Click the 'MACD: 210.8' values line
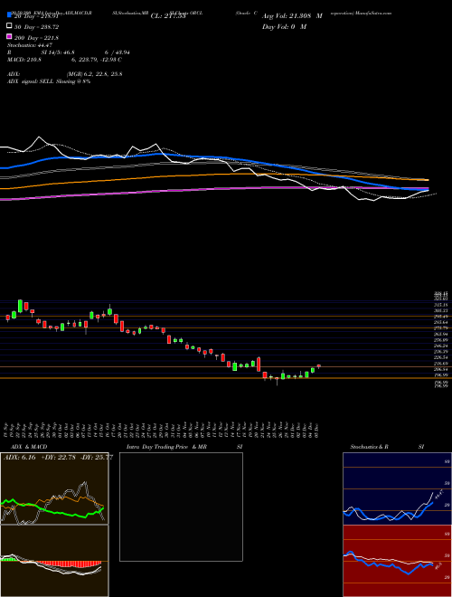Image resolution: width=452 pixels, height=597 pixels. 64,60
